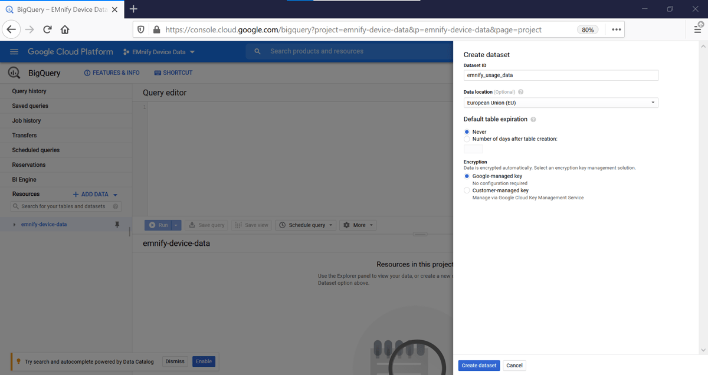Click the number of days input box
The image size is (708, 375).
coord(473,149)
